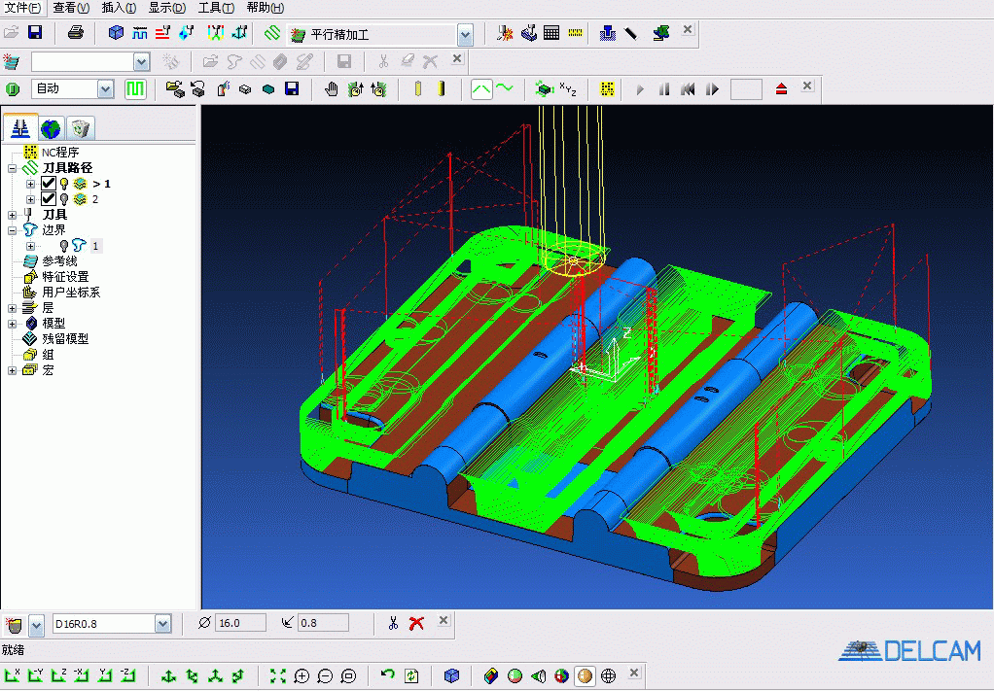Click the yellow measure ruler icon

575,32
